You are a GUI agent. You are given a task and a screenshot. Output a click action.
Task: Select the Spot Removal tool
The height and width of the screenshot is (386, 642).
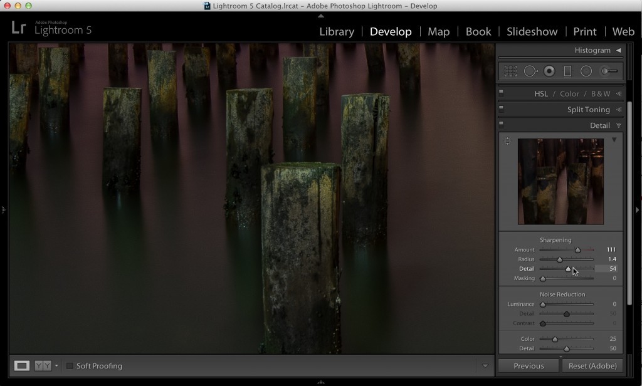[530, 71]
